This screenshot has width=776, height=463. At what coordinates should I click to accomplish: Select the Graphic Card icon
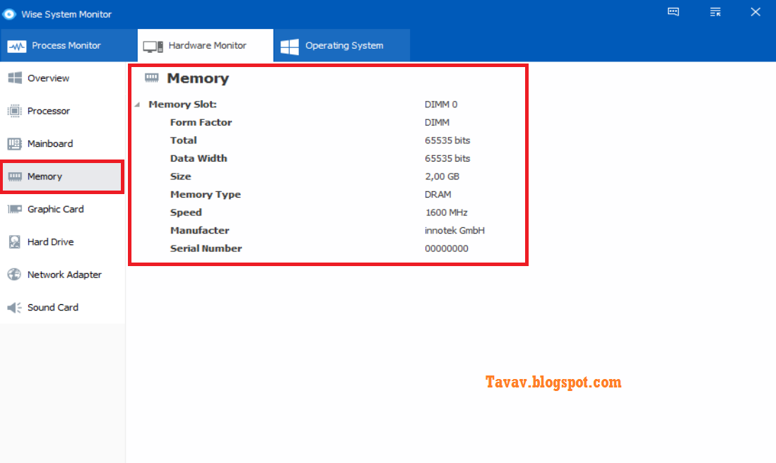[13, 209]
